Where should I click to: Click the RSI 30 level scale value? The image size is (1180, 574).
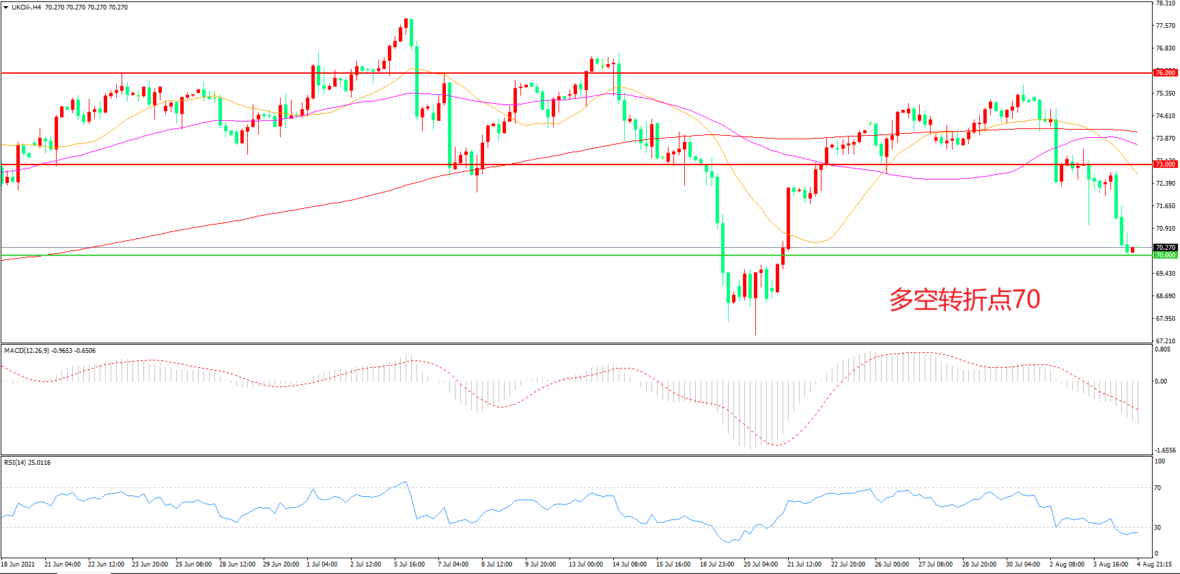click(1157, 528)
